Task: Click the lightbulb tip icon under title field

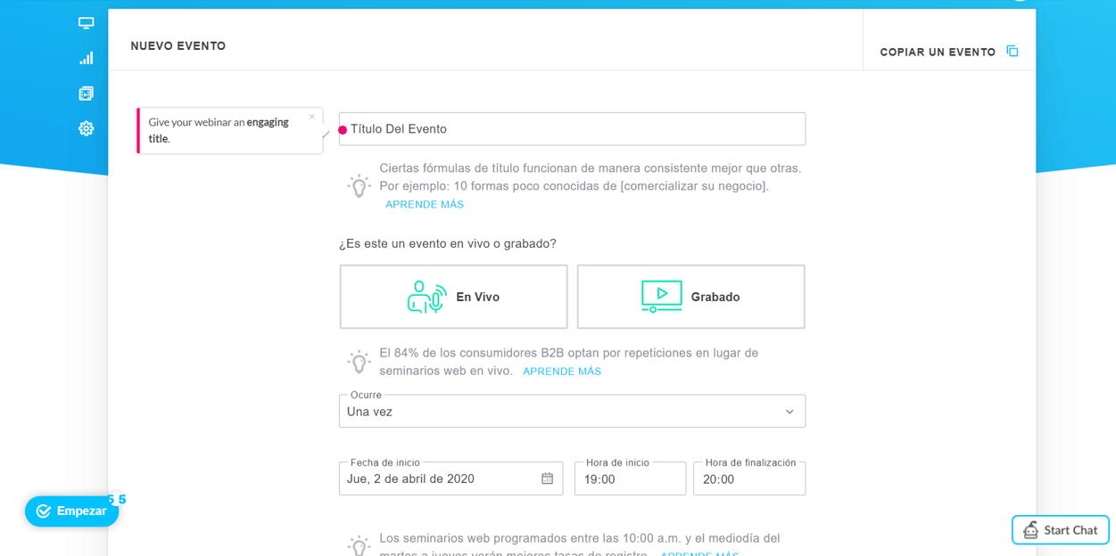Action: (359, 185)
